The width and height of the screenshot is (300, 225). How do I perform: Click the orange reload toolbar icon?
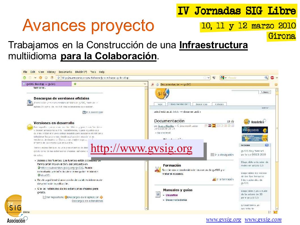click(41, 78)
